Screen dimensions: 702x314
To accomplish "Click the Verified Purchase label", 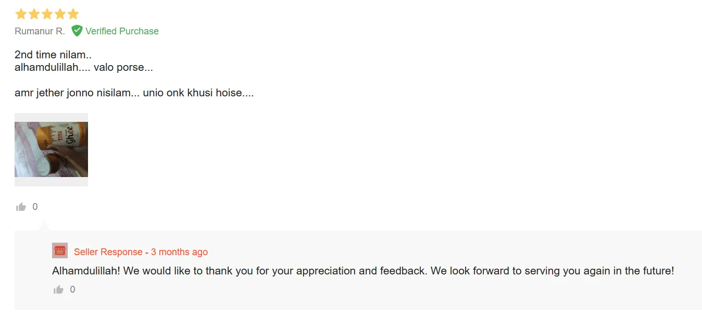I will 122,31.
